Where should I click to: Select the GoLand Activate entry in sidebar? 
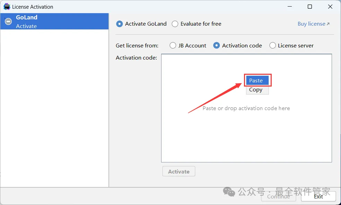tap(54, 21)
